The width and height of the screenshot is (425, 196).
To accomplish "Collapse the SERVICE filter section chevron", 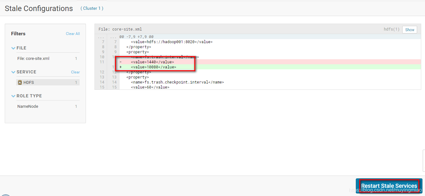I will (x=13, y=72).
